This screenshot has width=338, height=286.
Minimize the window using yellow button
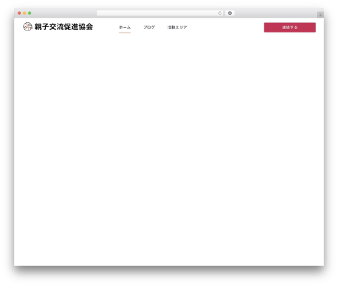[24, 13]
